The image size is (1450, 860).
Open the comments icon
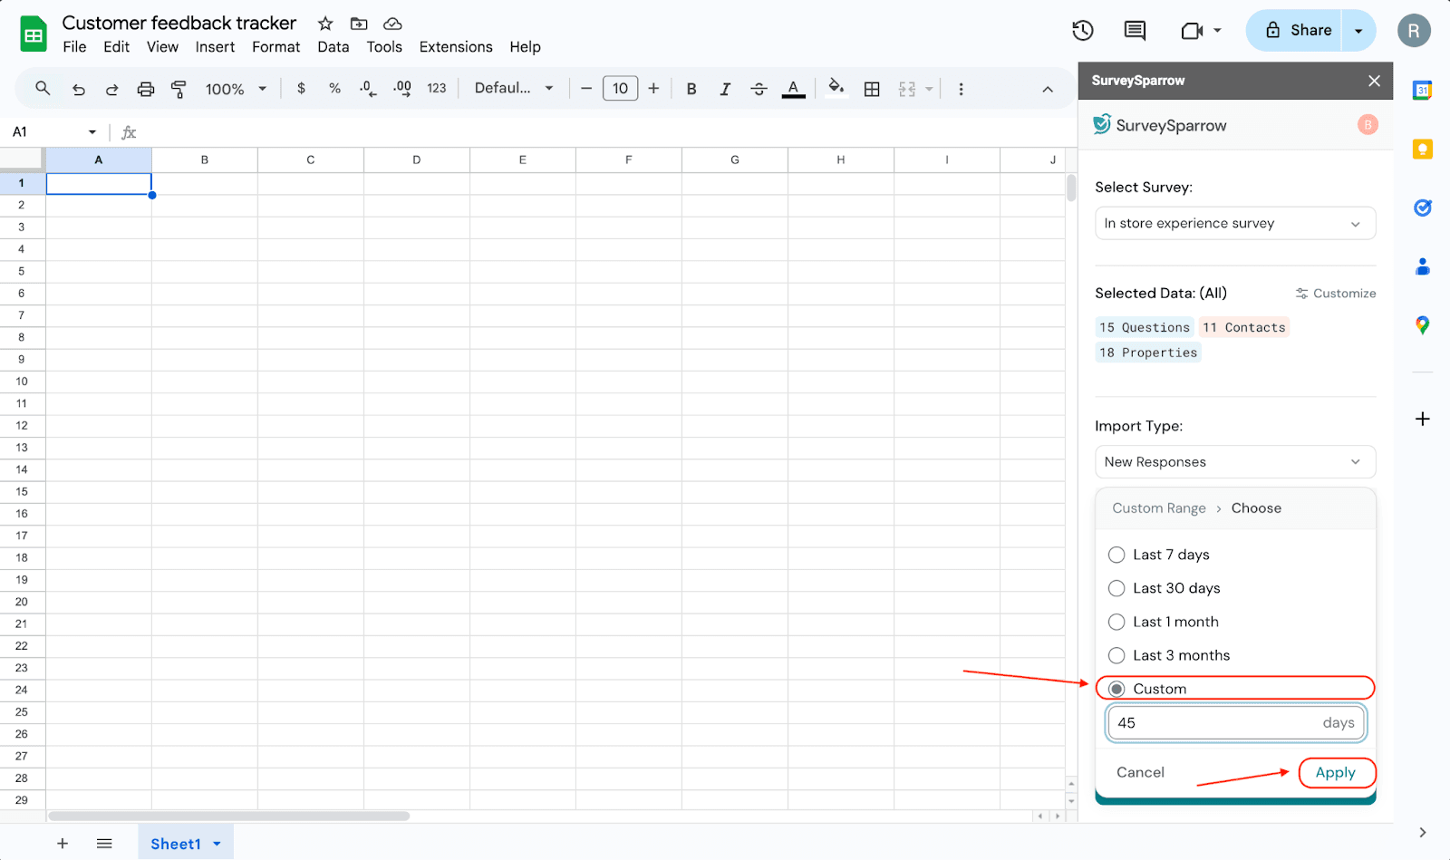1135,31
